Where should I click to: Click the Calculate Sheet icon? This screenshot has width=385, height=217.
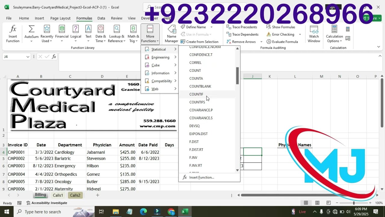(348, 38)
